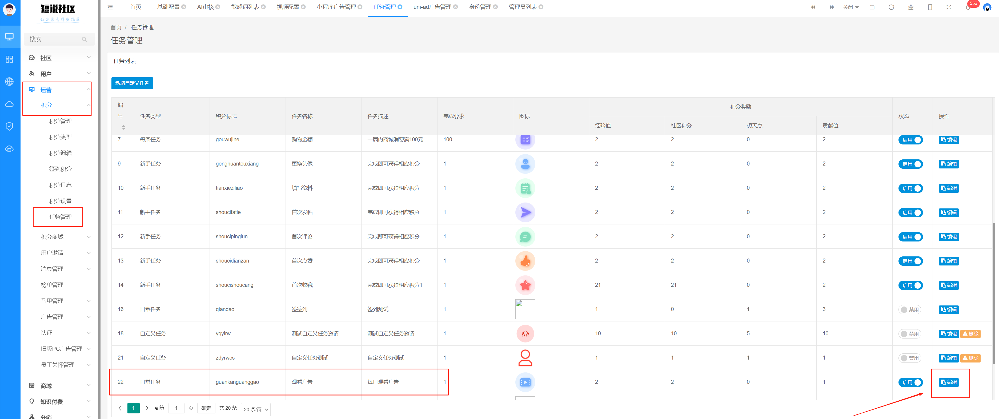Viewport: 999px width, 419px height.
Task: Toggle the status switch for task 10 填写资料
Action: pyautogui.click(x=910, y=188)
